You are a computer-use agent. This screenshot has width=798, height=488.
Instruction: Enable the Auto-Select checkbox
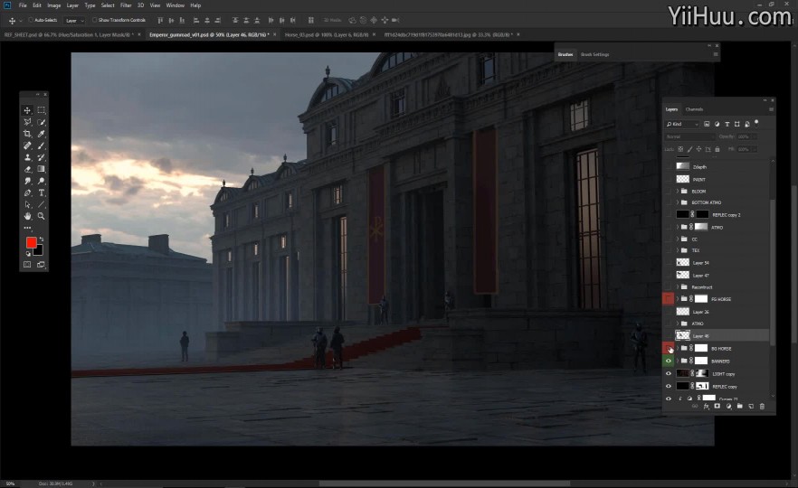coord(31,20)
